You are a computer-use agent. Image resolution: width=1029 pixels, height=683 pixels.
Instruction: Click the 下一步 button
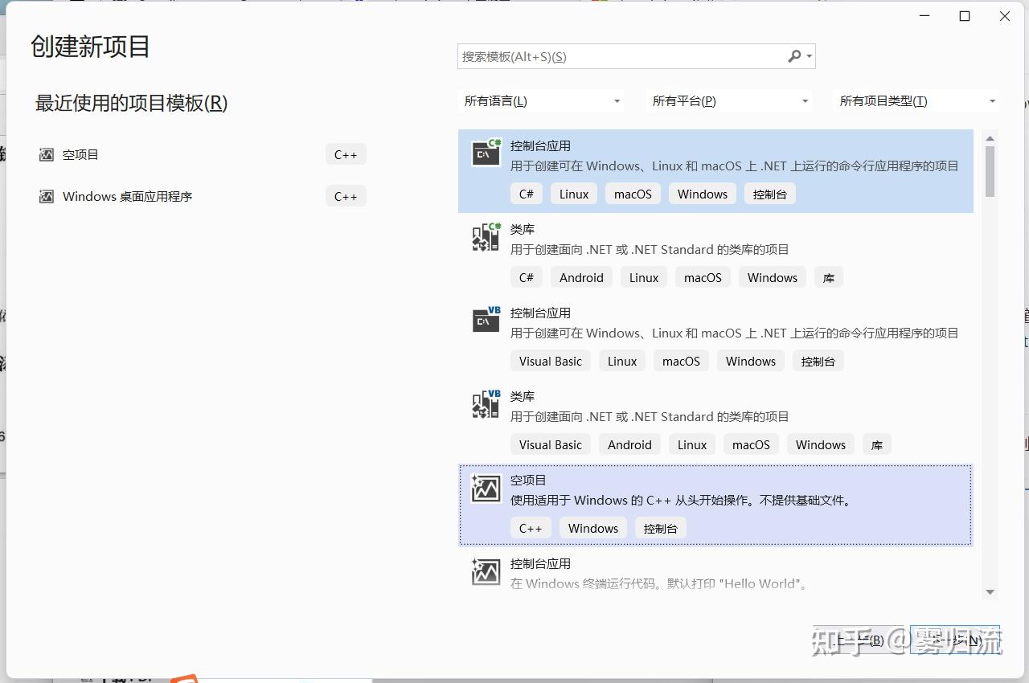point(955,640)
